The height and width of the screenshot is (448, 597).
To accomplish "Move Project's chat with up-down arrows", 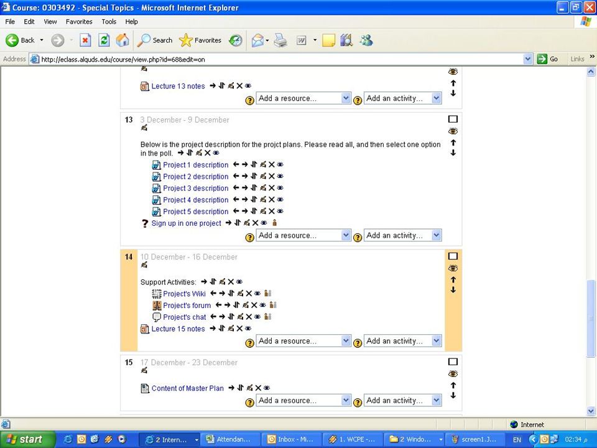I will [x=231, y=317].
